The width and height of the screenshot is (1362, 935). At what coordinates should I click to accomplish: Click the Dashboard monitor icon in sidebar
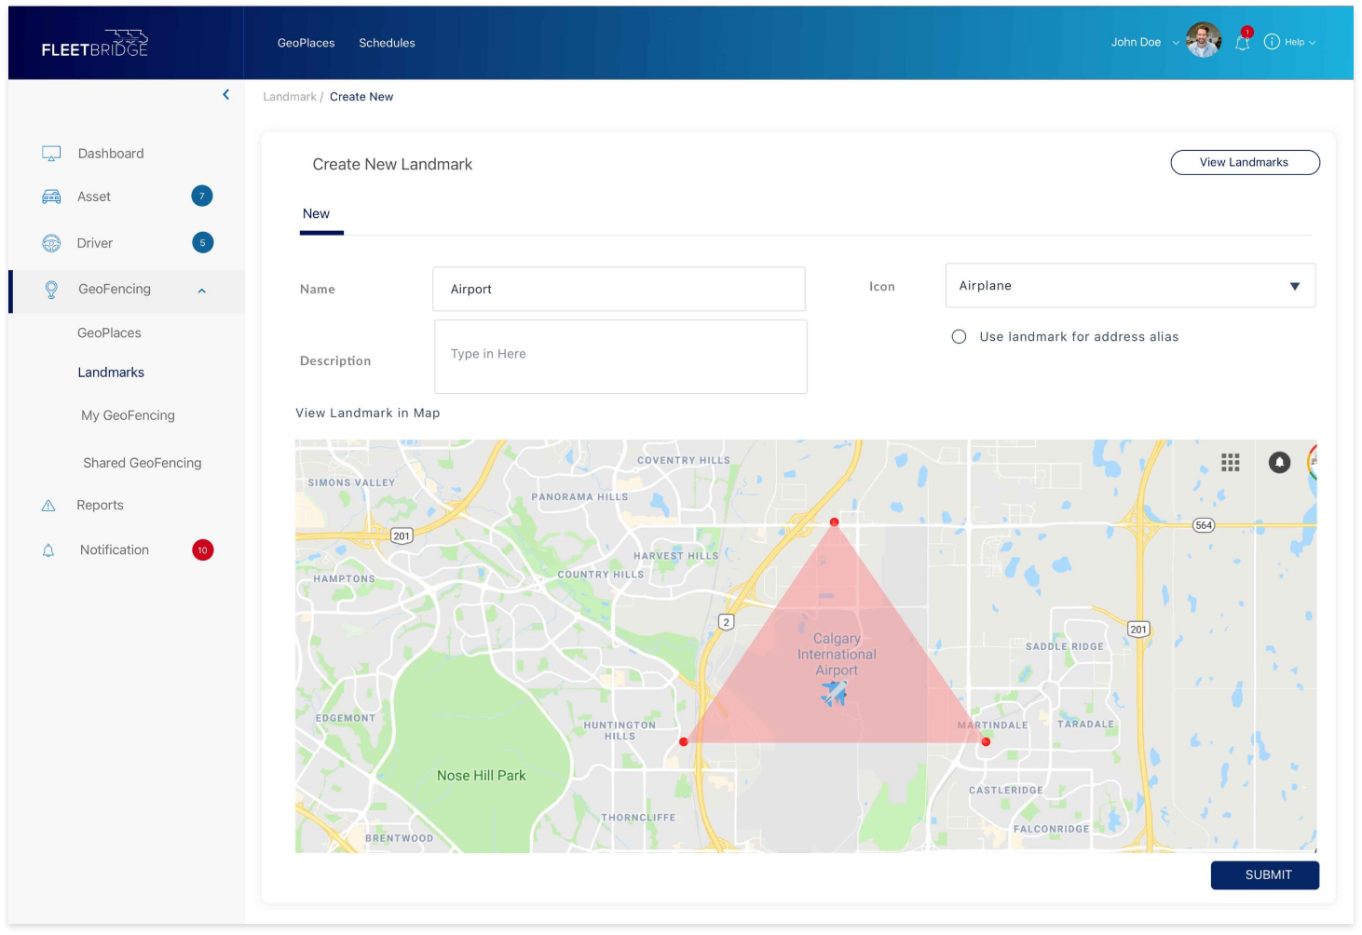[51, 154]
